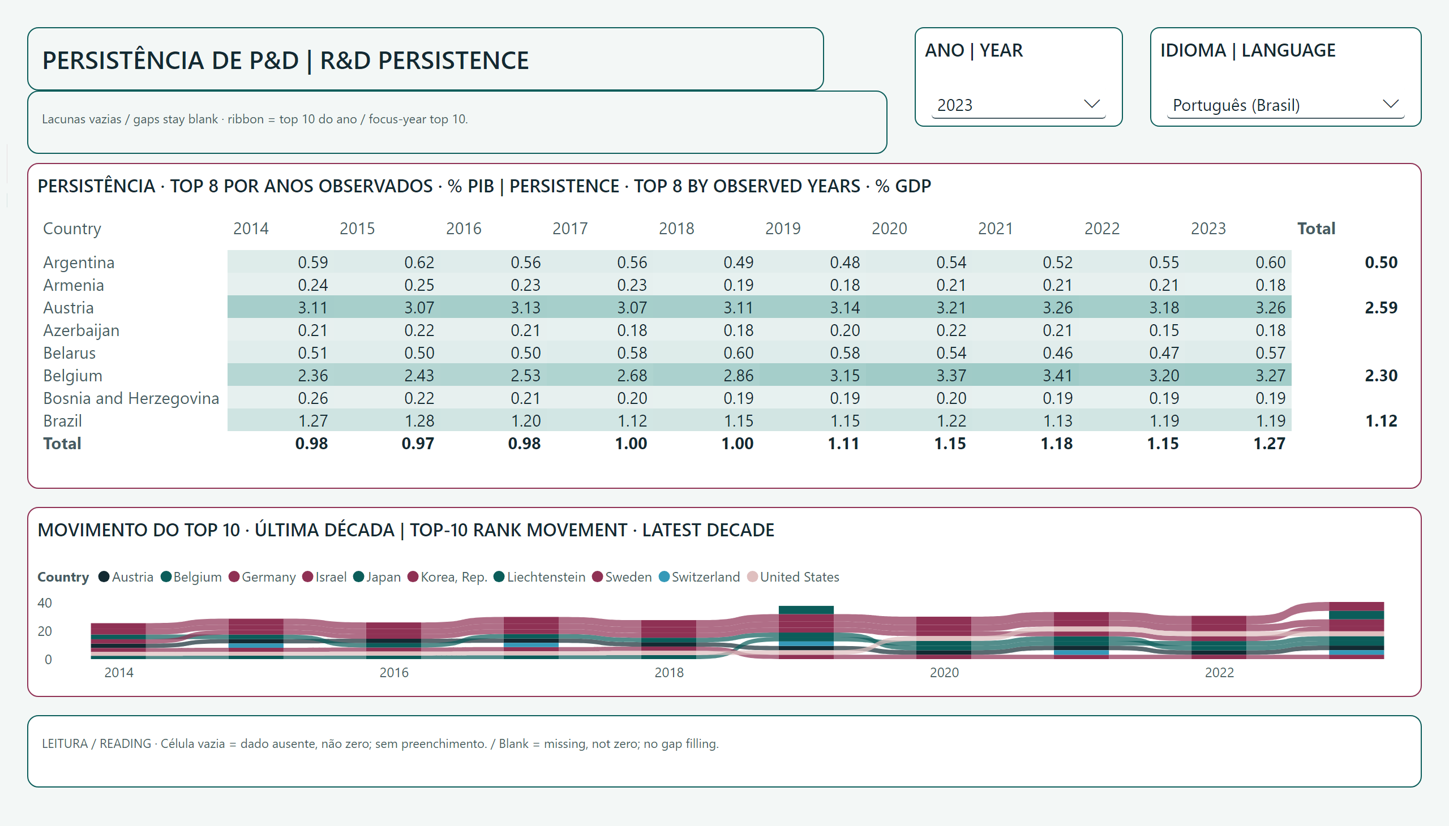Select the Belarus row label
1449x826 pixels.
[69, 353]
